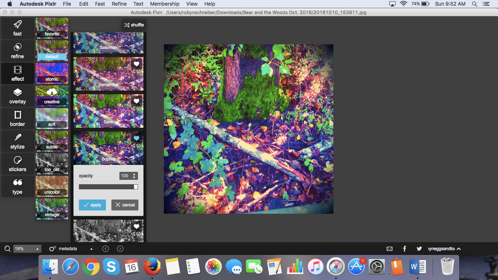Viewport: 498px width, 280px height.
Task: Open the stickers tool
Action: [x=18, y=164]
